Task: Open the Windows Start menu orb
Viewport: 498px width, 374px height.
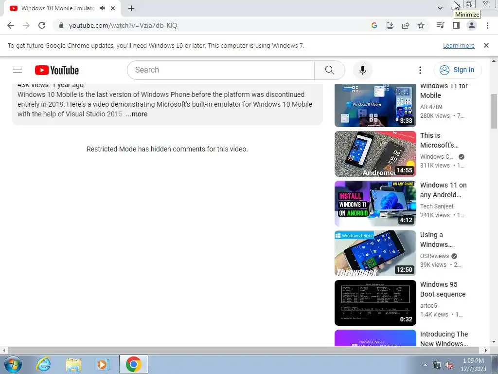Action: coord(13,364)
